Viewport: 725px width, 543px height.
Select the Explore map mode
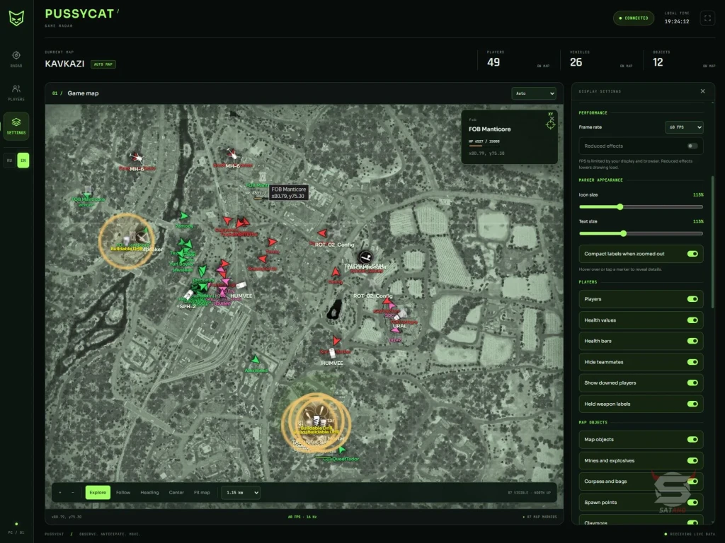[x=98, y=493]
